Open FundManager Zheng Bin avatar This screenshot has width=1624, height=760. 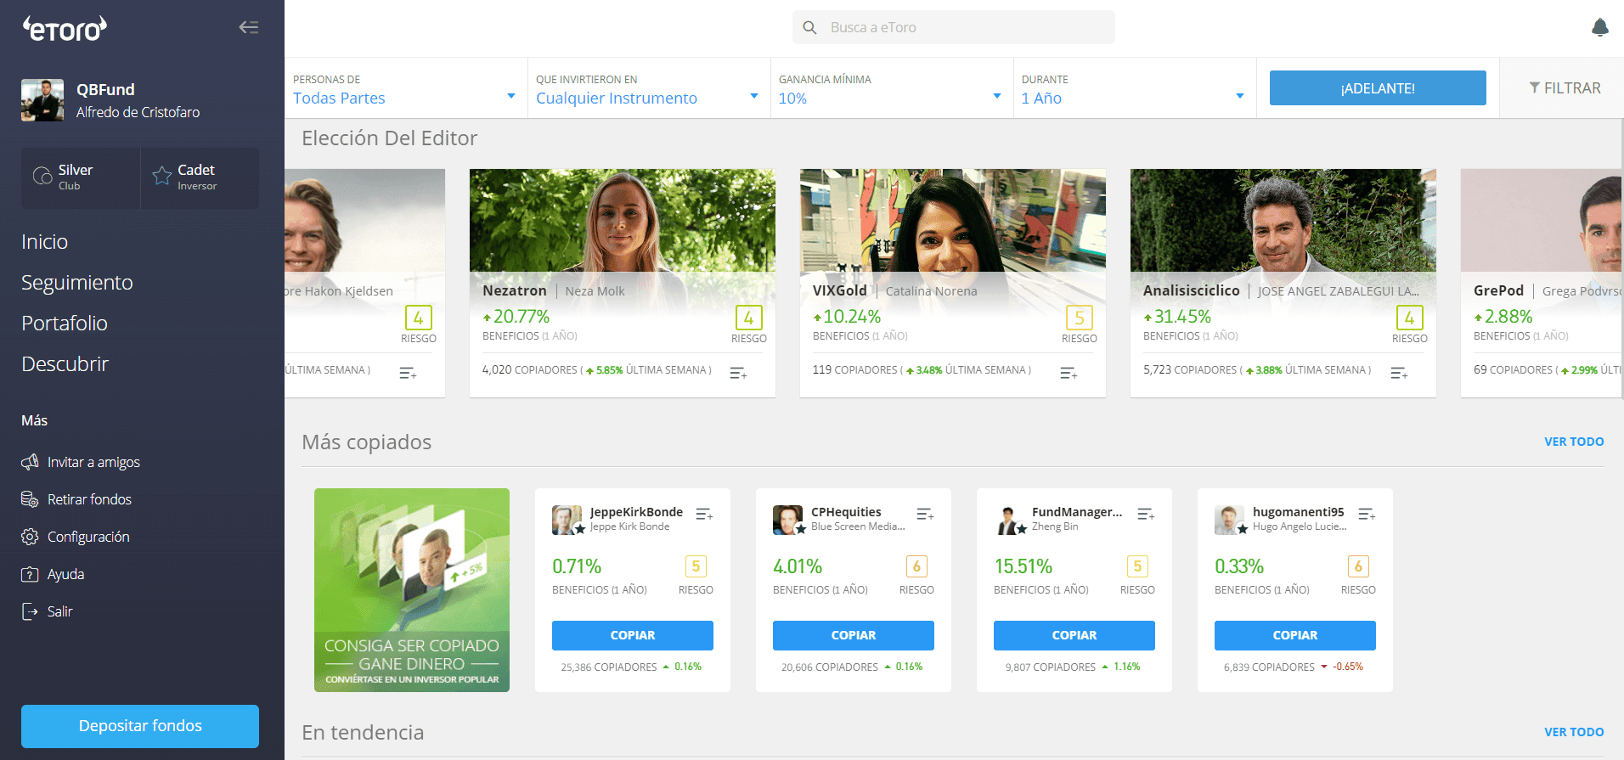click(1009, 520)
